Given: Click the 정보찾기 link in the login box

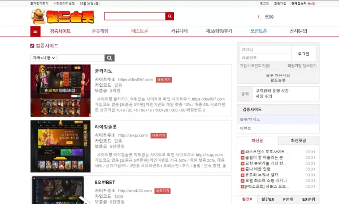Looking at the screenshot, I should pyautogui.click(x=309, y=66).
